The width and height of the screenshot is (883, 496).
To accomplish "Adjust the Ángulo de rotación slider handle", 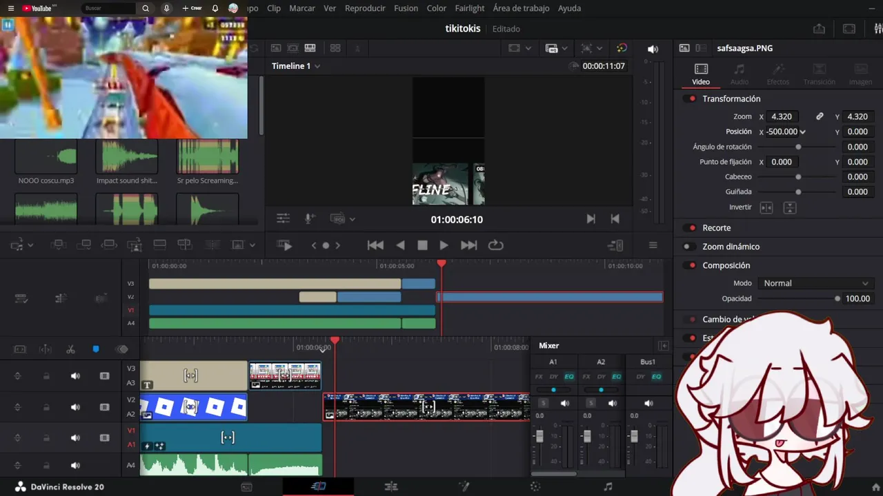I will click(x=798, y=147).
